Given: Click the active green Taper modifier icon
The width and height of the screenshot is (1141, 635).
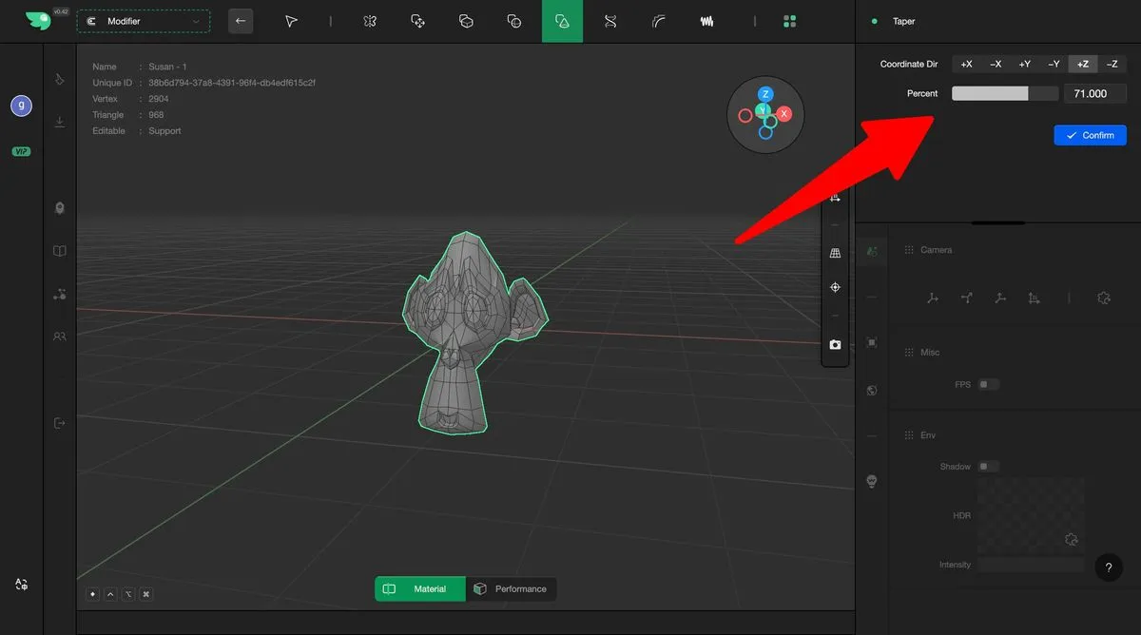Looking at the screenshot, I should 562,21.
